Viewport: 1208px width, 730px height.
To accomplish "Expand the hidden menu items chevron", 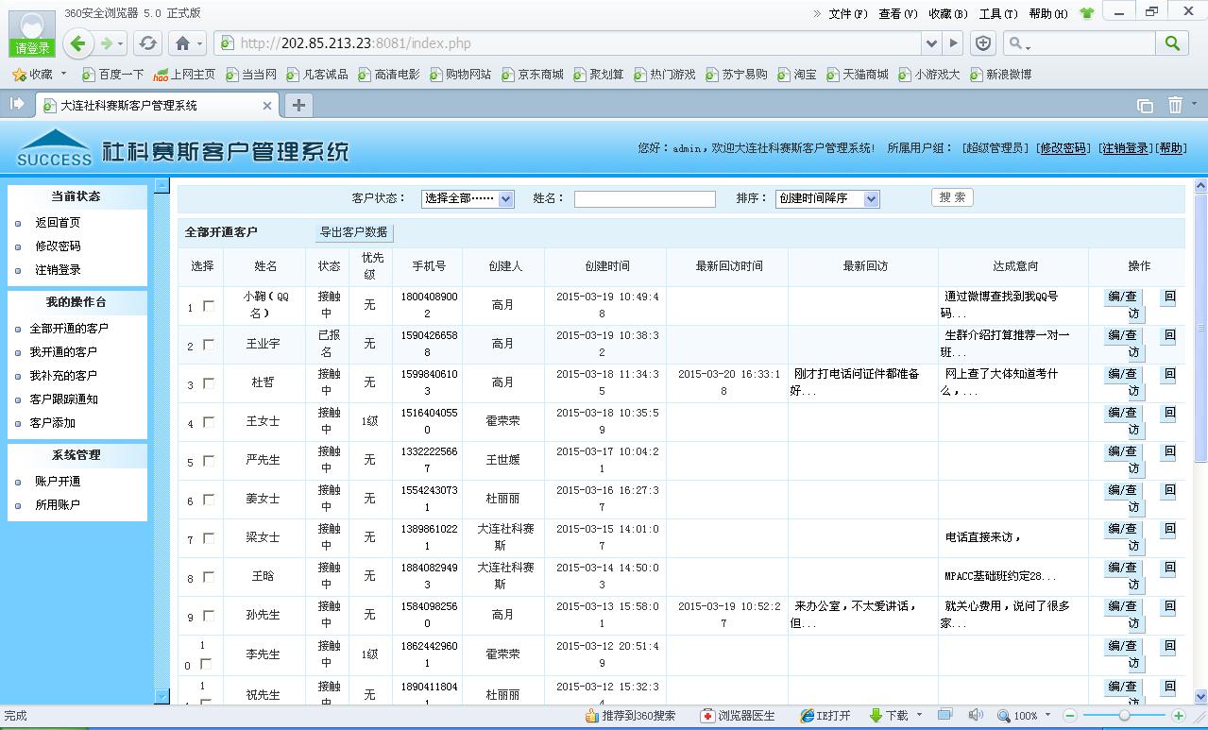I will point(818,13).
